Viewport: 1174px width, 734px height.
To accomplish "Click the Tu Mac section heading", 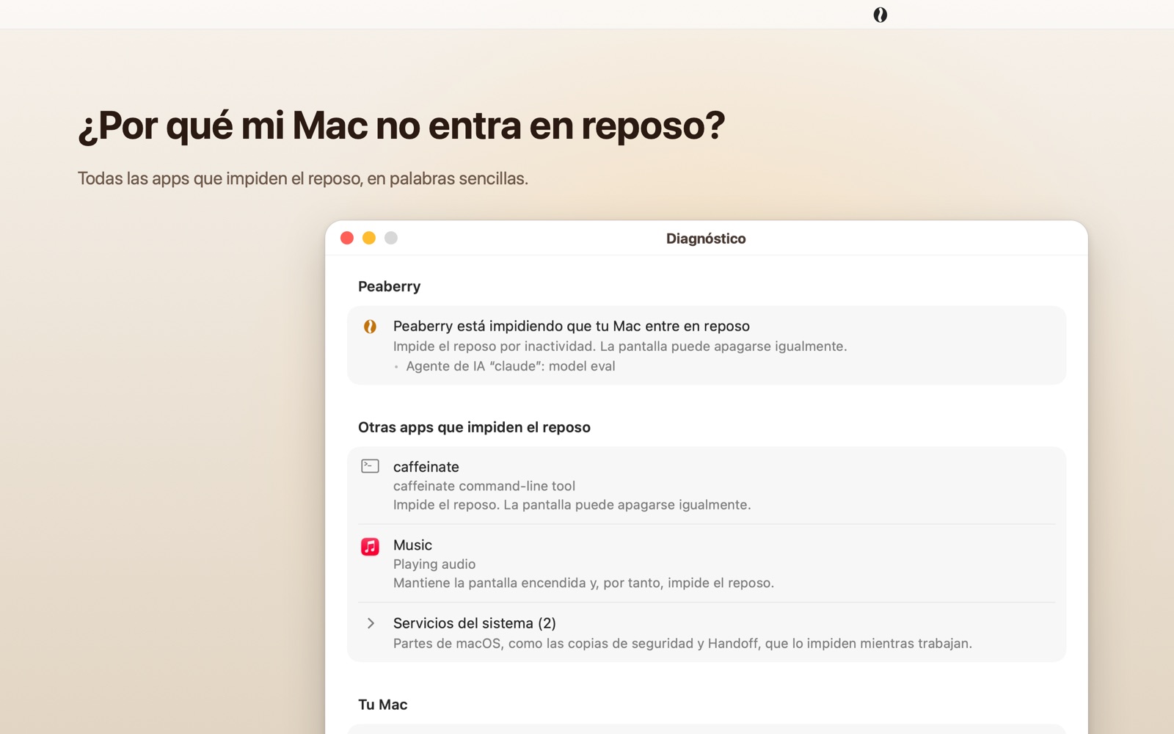I will click(x=382, y=705).
